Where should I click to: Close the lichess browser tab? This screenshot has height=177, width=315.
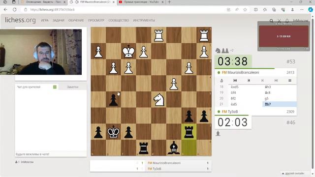coord(114,2)
